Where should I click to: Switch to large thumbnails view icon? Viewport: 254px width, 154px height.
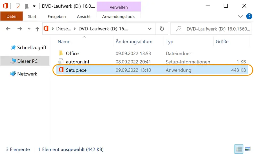tap(248, 149)
